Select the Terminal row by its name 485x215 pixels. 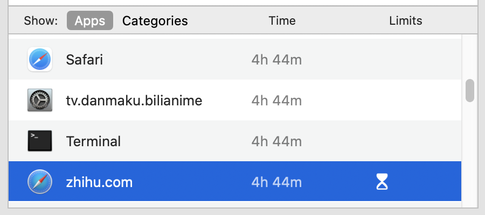point(93,141)
